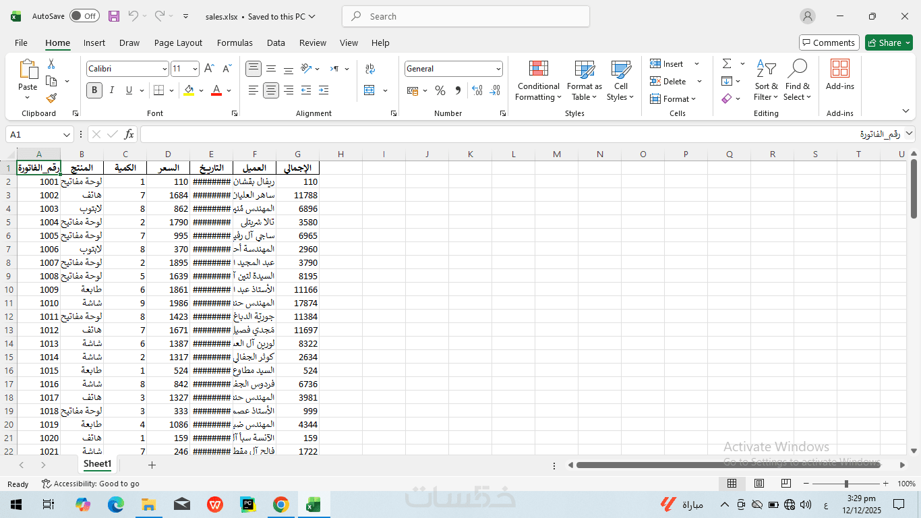Select Normal view icon in status bar
The image size is (921, 518).
coord(732,484)
